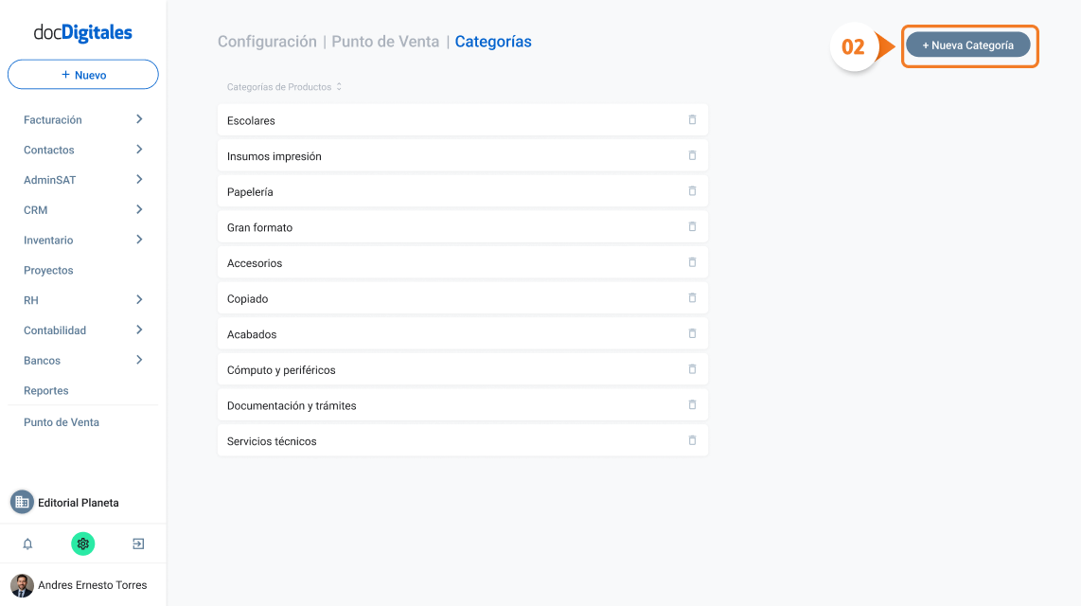Open notifications bell icon
The image size is (1081, 606).
coord(27,544)
